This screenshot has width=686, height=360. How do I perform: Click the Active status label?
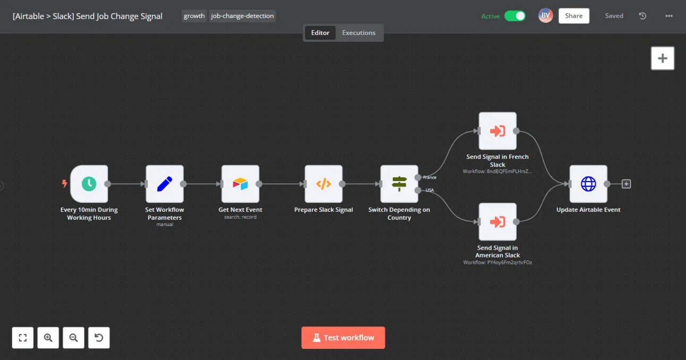491,16
